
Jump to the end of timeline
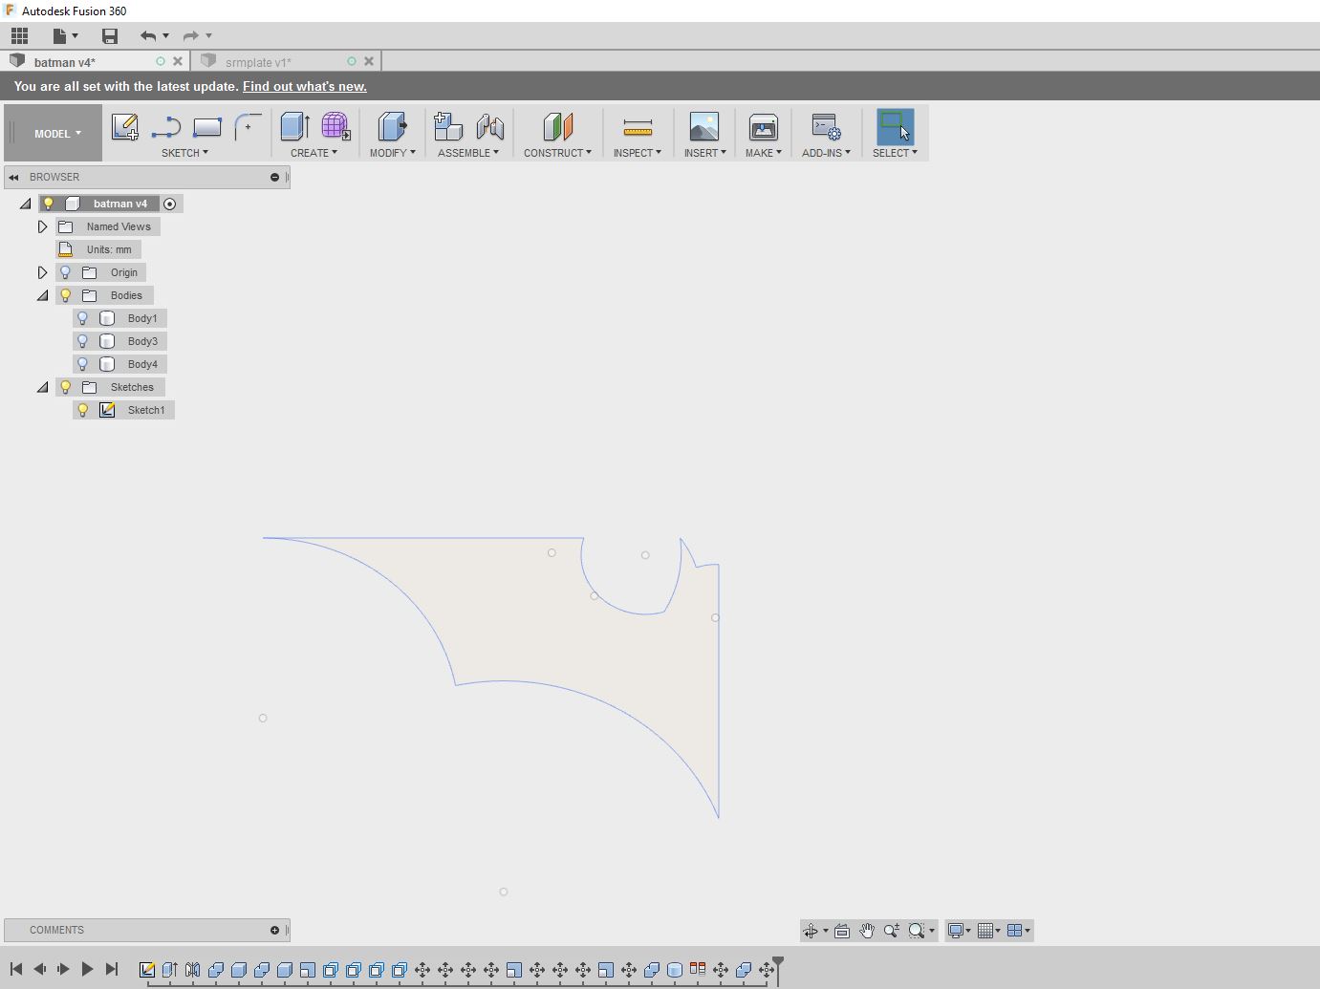pos(112,969)
